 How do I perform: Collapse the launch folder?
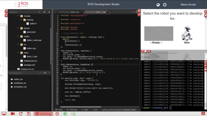coord(18,28)
